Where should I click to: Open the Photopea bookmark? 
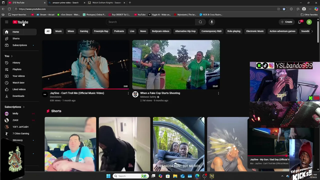pyautogui.click(x=94, y=14)
